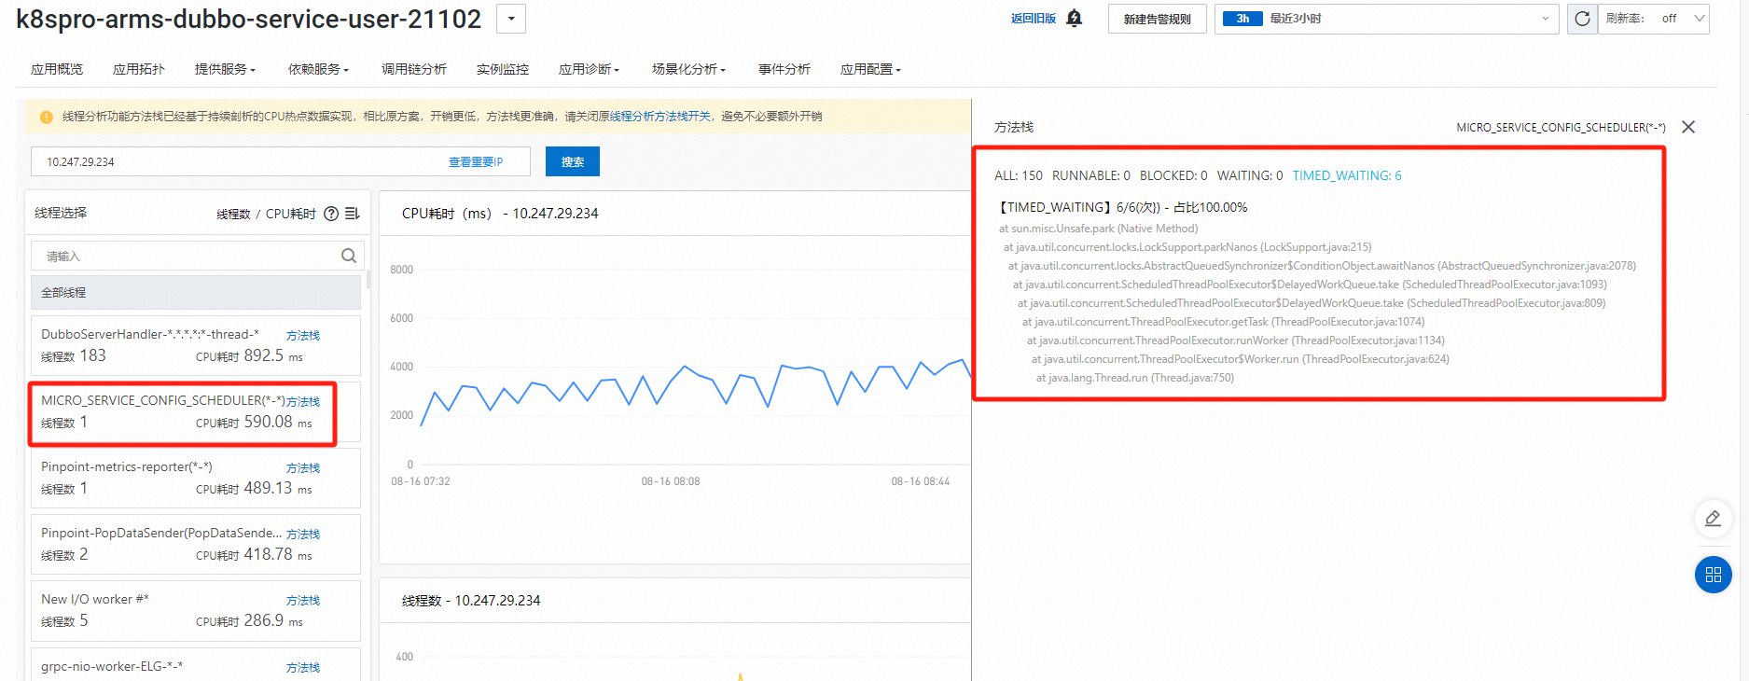Click the refresh icon button

point(1582,19)
